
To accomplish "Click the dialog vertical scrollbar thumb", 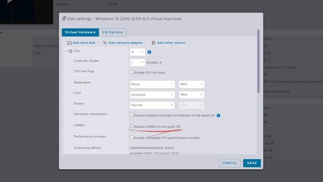I will [x=258, y=61].
